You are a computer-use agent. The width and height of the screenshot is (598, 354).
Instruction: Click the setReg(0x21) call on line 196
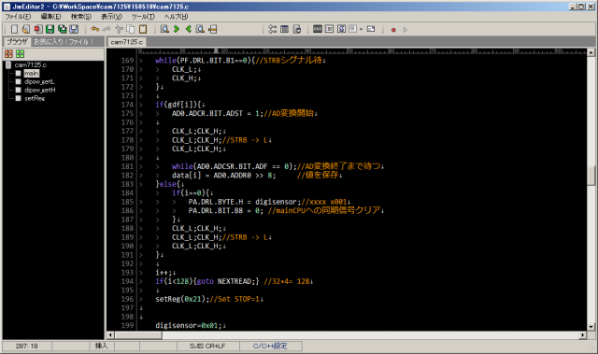click(182, 299)
